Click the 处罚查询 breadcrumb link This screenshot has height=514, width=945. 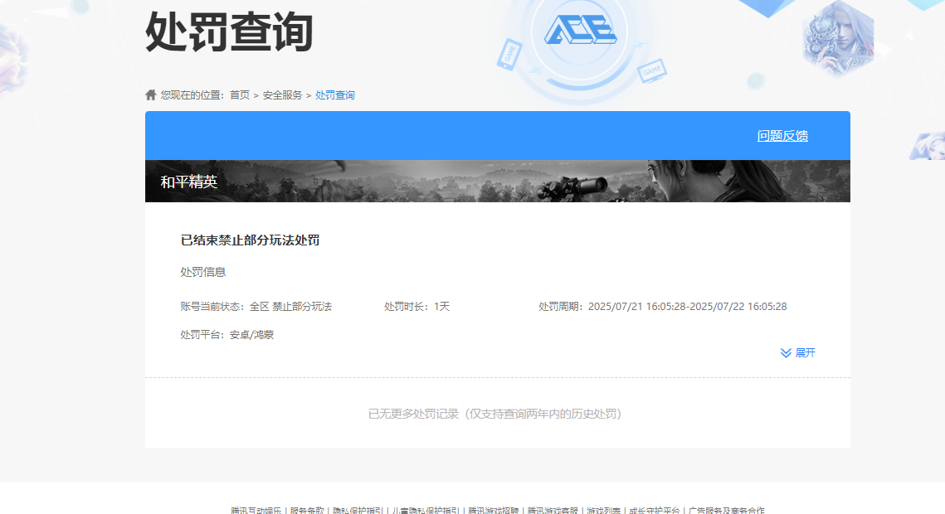(334, 95)
